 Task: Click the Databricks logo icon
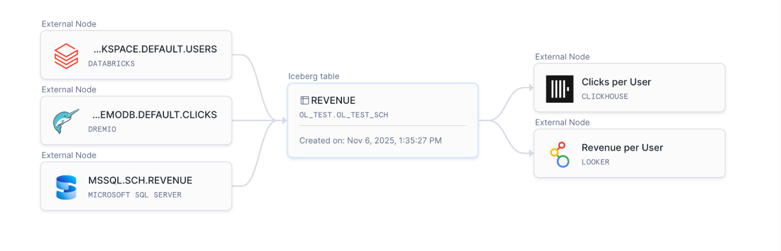66,55
